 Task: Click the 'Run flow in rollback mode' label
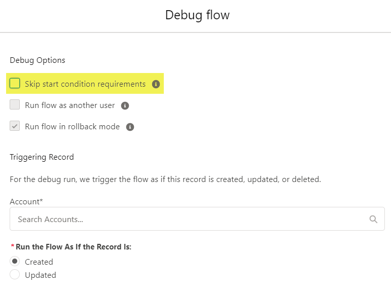[x=73, y=126]
